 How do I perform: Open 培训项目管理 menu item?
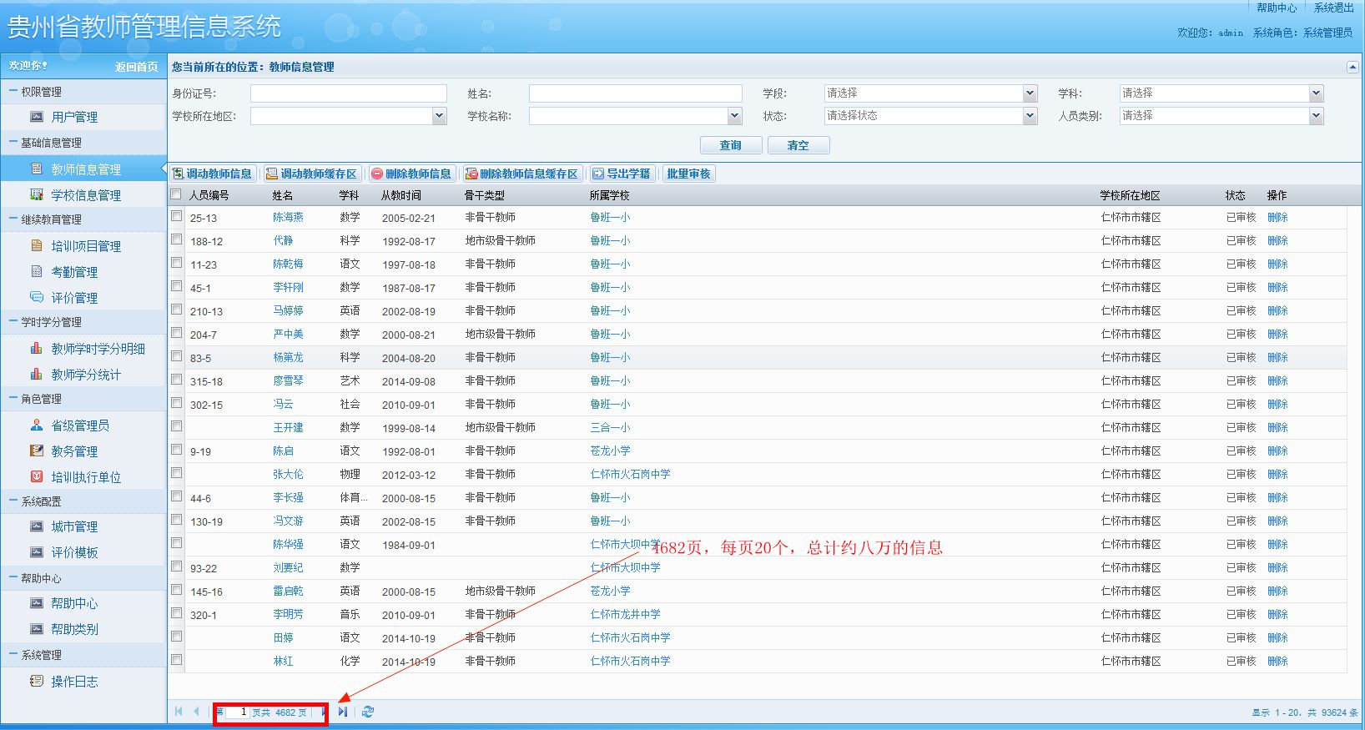(x=85, y=246)
